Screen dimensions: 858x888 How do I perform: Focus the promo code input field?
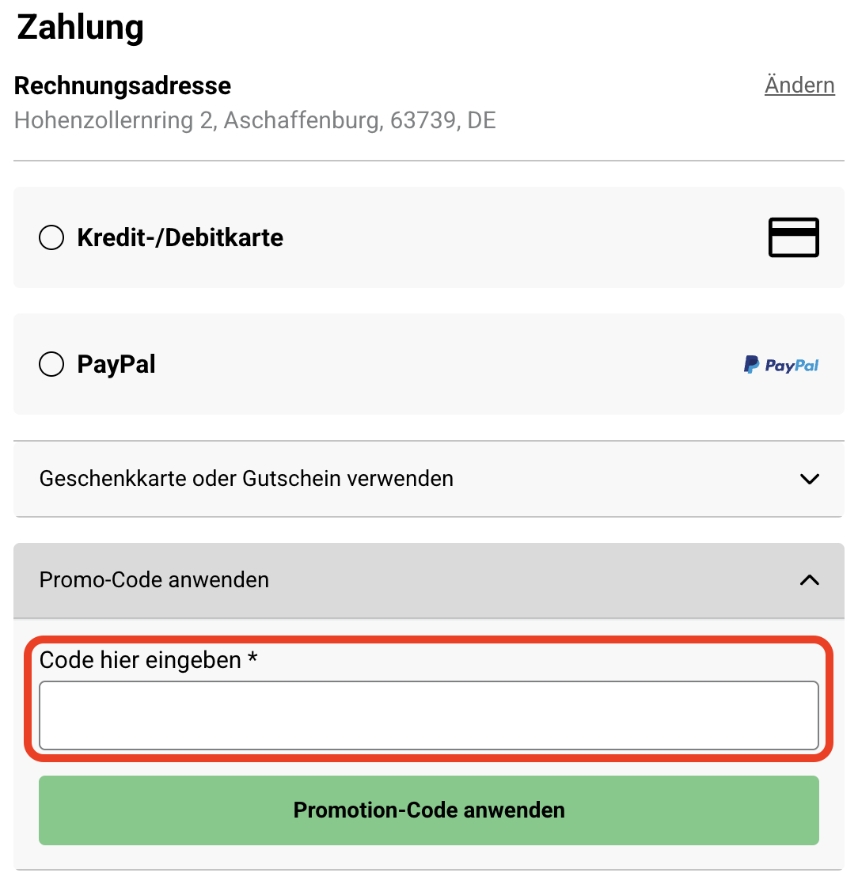(x=428, y=715)
